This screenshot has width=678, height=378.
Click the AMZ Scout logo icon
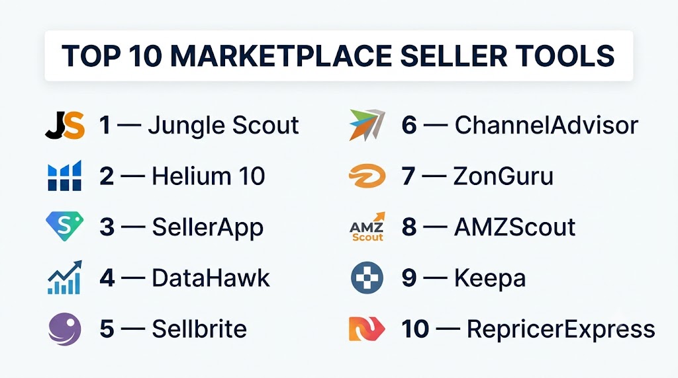tap(367, 227)
